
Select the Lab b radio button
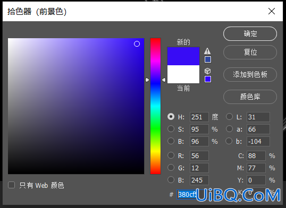[229, 141]
